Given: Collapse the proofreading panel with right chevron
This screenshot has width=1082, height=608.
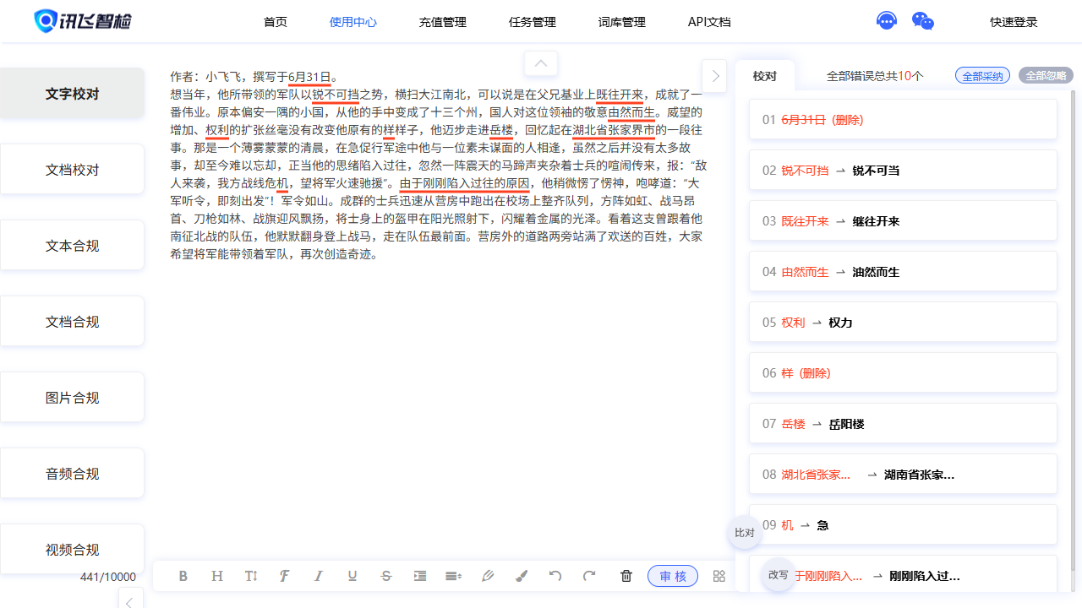Looking at the screenshot, I should click(715, 76).
